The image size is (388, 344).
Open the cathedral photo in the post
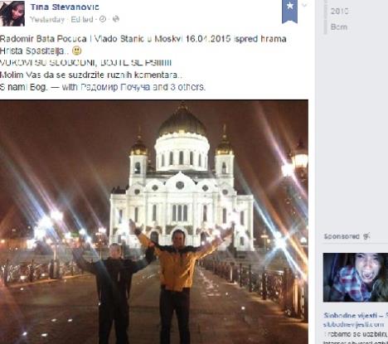click(x=154, y=222)
